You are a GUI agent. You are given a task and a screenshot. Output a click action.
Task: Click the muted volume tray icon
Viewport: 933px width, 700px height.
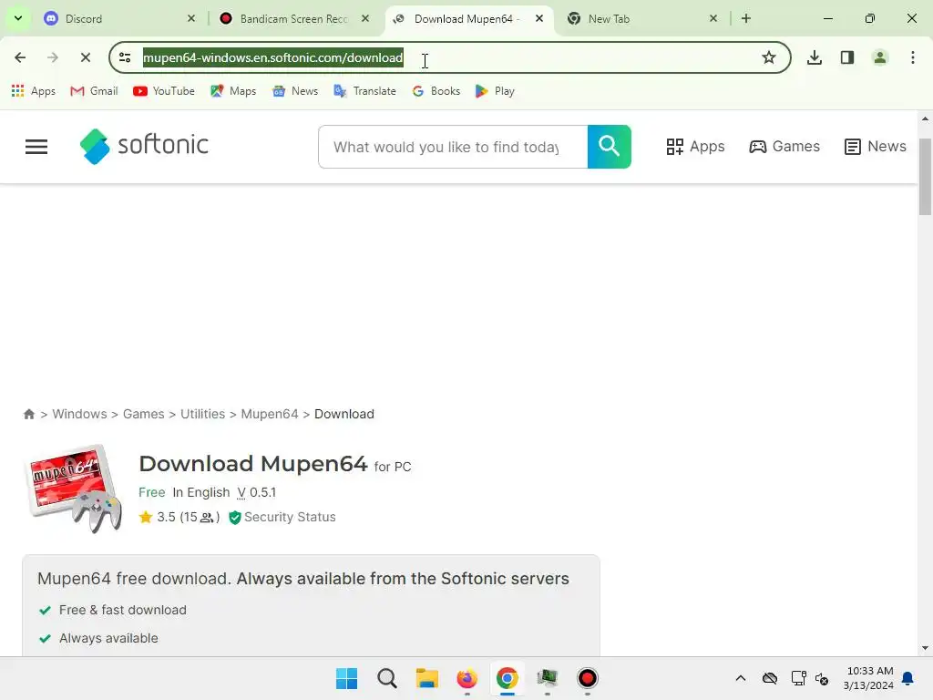click(x=823, y=678)
